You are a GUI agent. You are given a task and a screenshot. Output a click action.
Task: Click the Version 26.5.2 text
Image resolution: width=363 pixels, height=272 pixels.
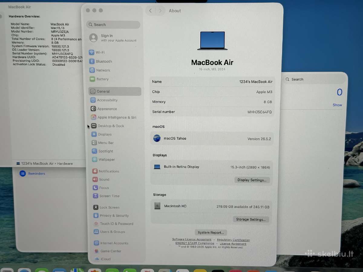pos(259,139)
